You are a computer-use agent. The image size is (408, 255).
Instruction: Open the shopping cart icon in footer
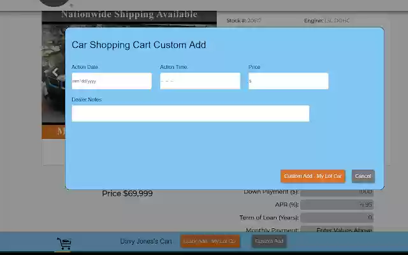pyautogui.click(x=64, y=244)
